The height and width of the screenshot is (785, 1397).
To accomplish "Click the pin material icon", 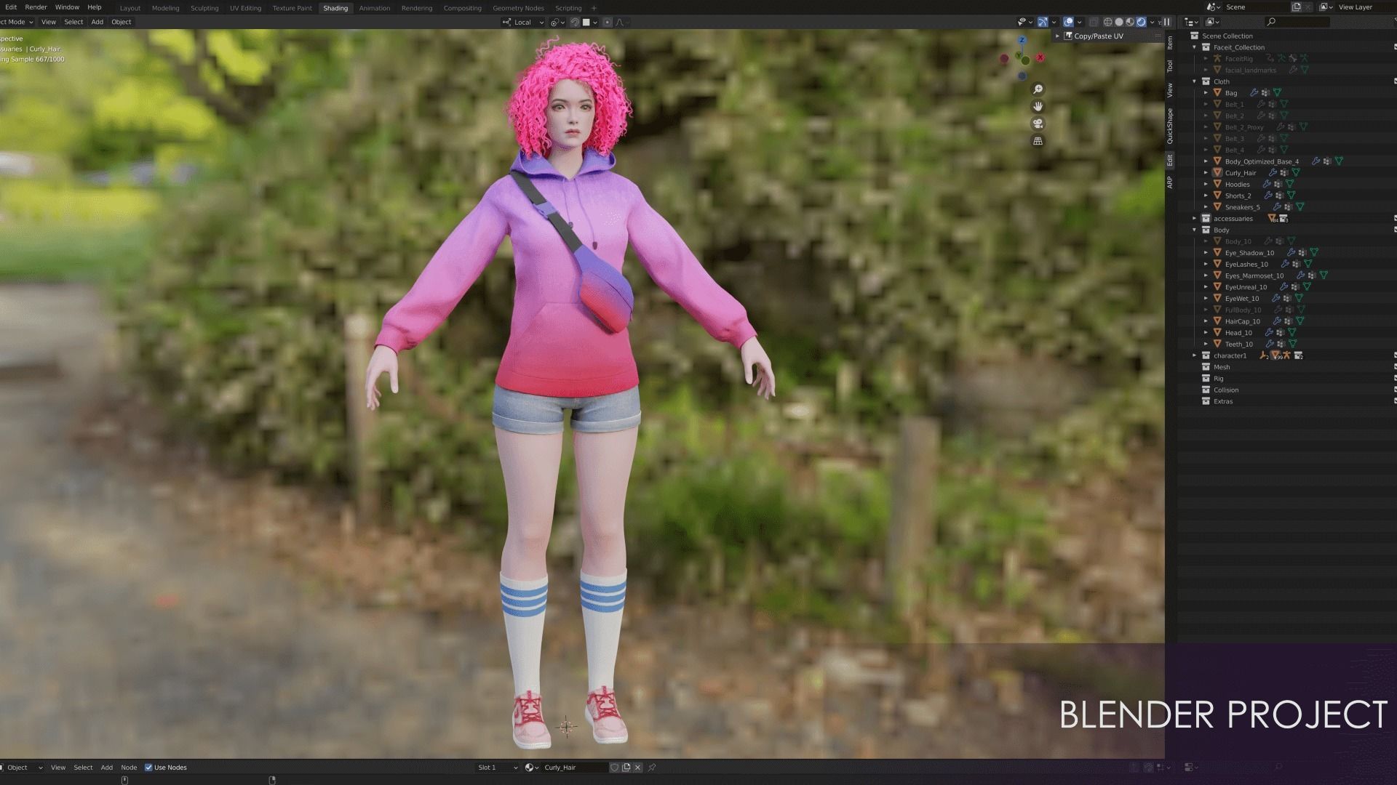I will click(652, 768).
